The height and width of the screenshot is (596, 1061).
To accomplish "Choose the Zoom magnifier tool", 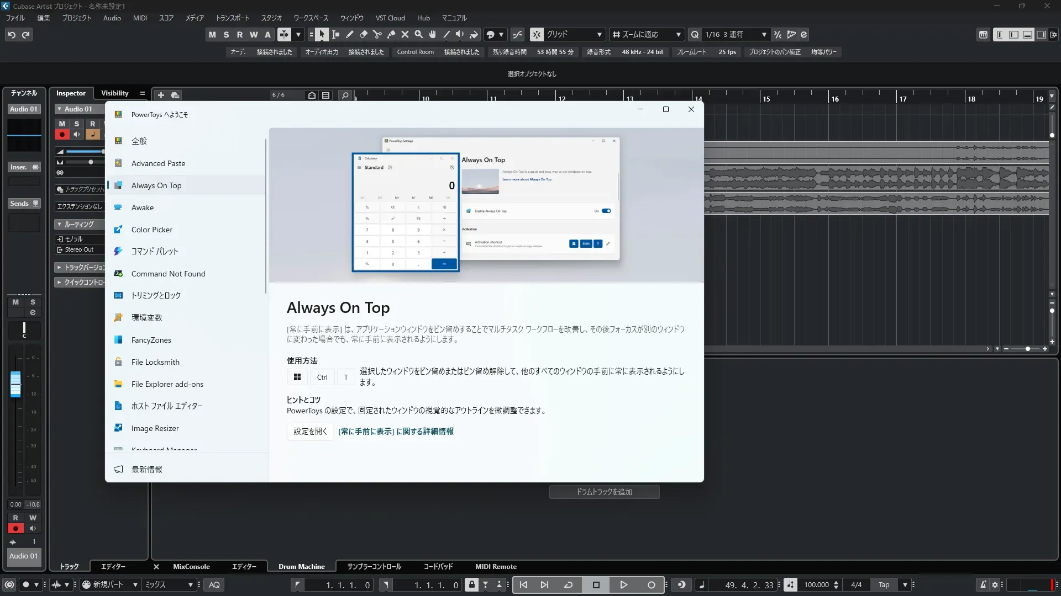I will 419,35.
